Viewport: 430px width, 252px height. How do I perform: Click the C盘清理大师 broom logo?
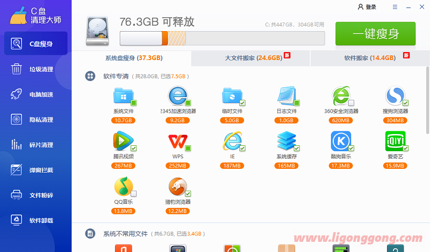coord(19,16)
